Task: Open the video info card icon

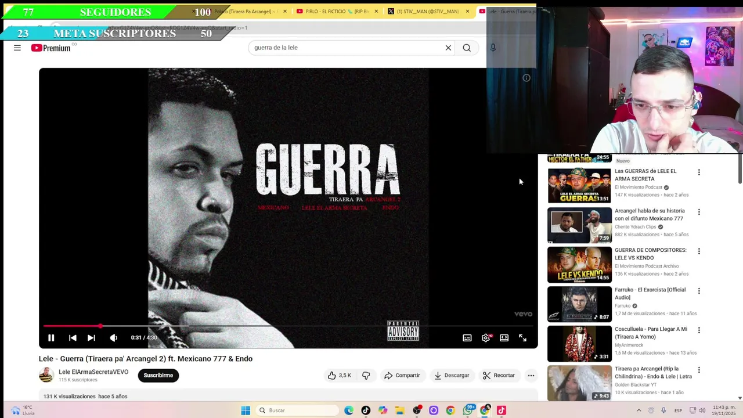Action: coord(526,78)
